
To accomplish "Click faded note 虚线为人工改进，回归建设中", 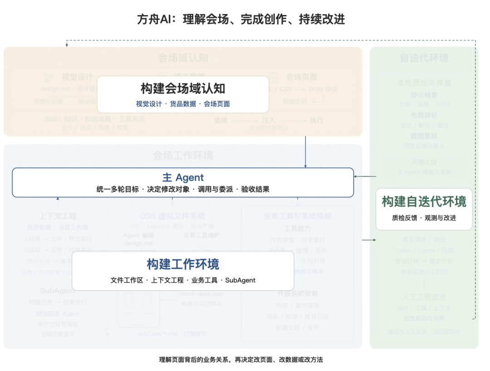I will pyautogui.click(x=424, y=332).
